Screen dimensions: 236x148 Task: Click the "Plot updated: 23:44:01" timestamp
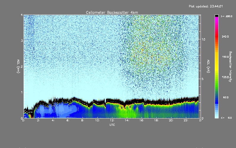pyautogui.click(x=206, y=6)
